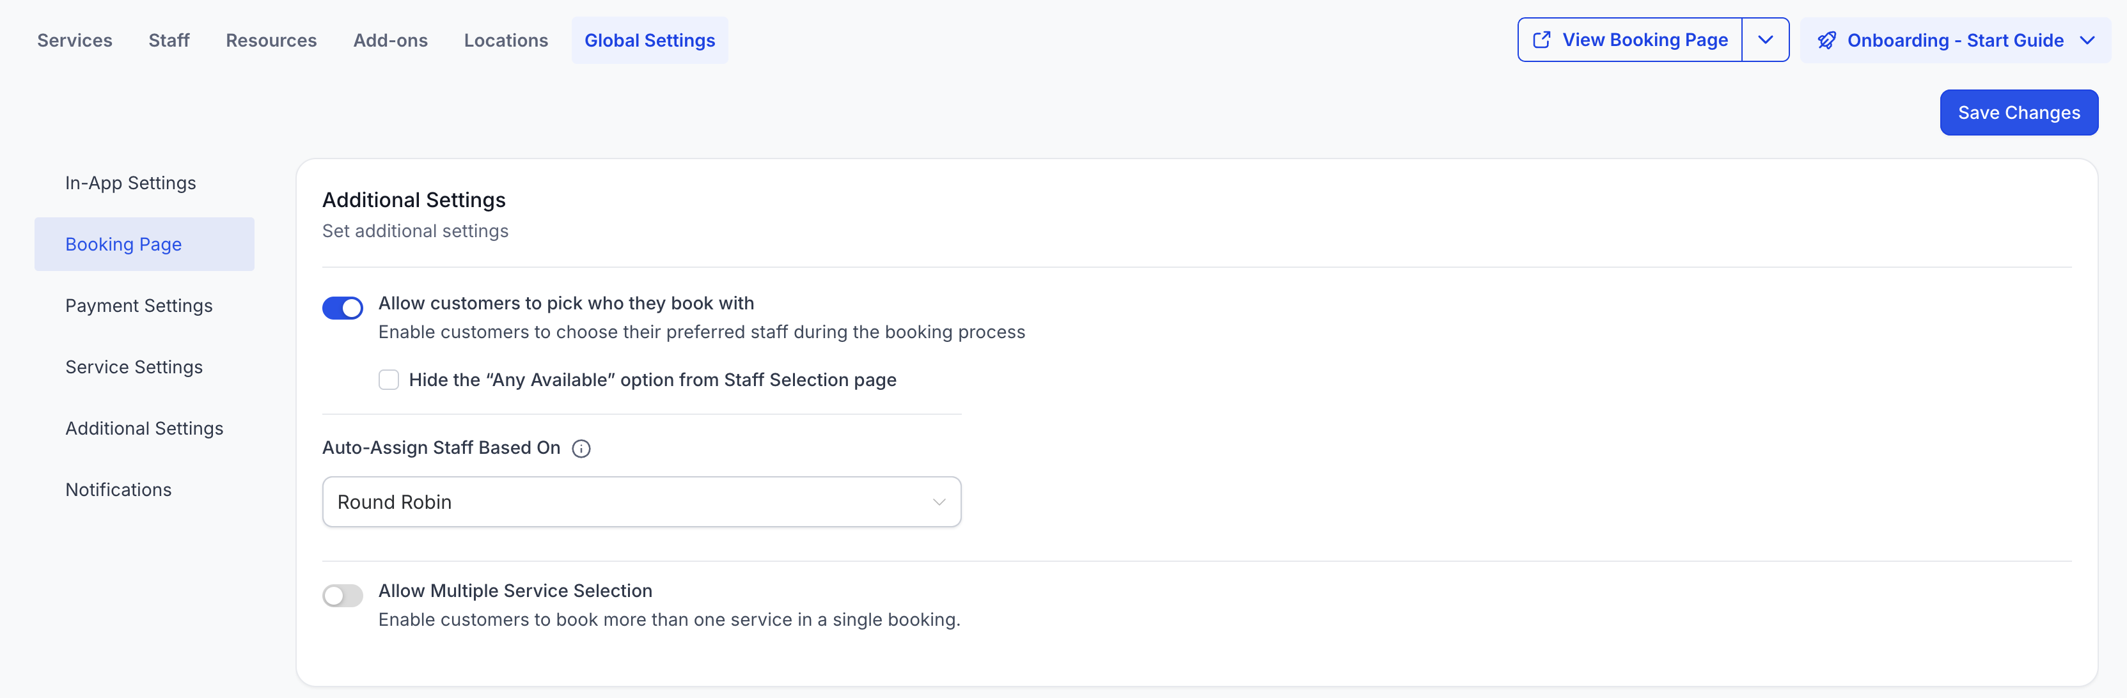Open the Round Robin dropdown

coord(641,502)
